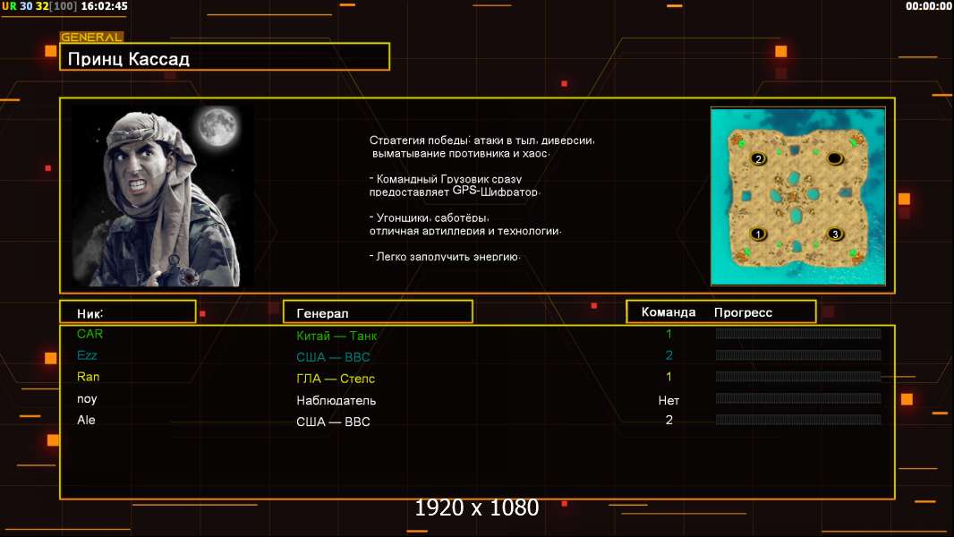
Task: Click noy's team value Нет
Action: click(x=669, y=400)
